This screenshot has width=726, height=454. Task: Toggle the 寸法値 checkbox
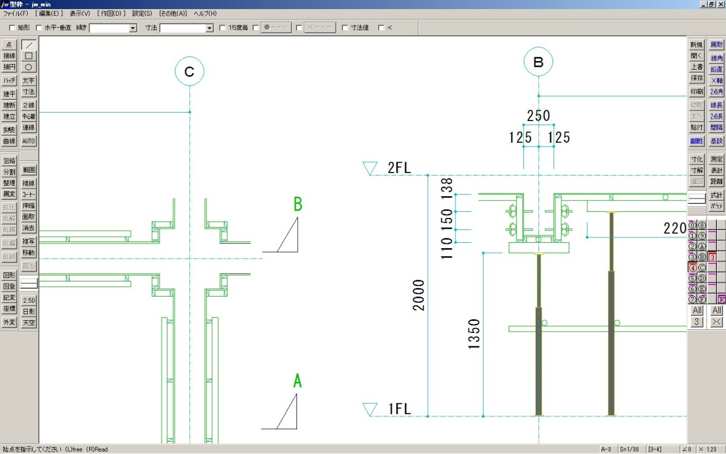coord(345,28)
